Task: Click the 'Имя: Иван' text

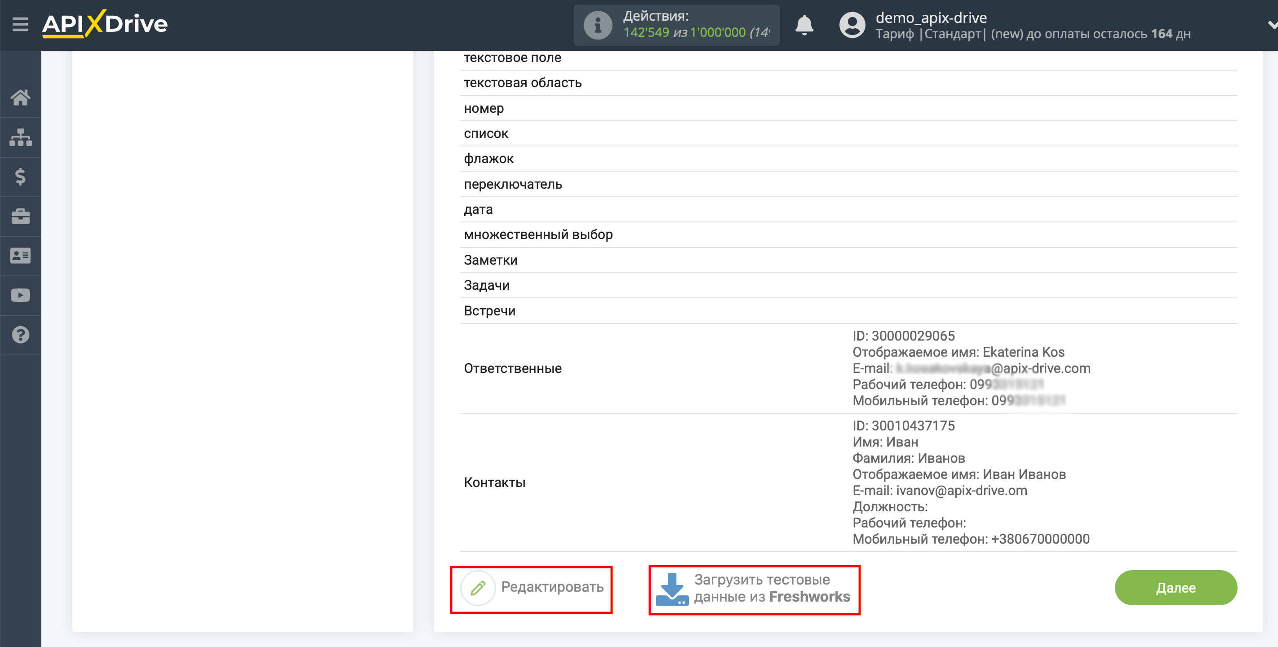Action: click(885, 442)
